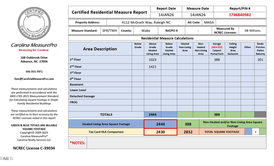The image size is (274, 166).
Task: Click the DMLS watermark in the corner
Action: pos(7,159)
